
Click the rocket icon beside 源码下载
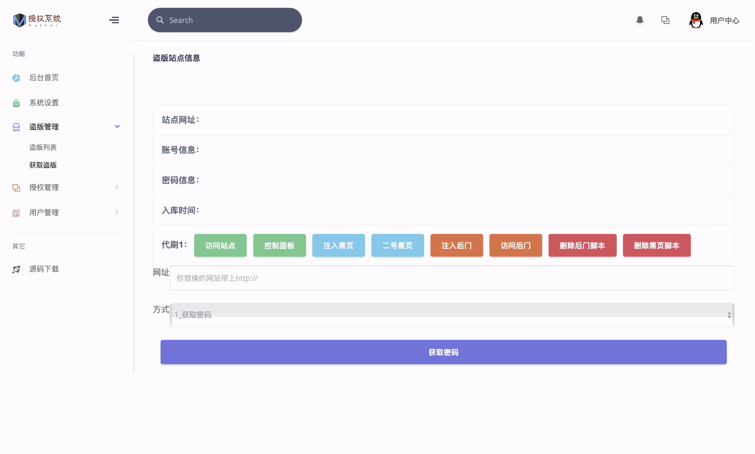pos(16,270)
